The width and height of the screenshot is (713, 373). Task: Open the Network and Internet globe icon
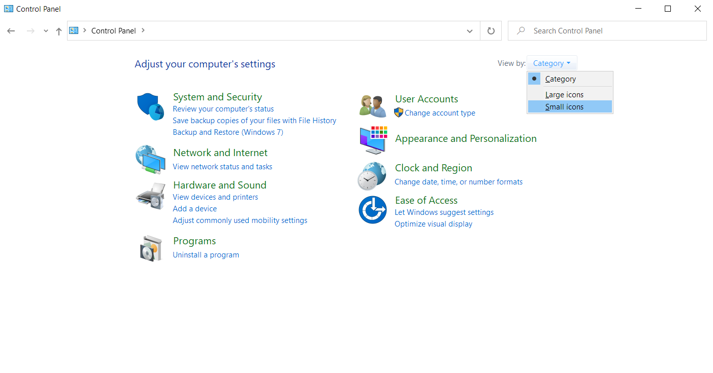tap(150, 160)
